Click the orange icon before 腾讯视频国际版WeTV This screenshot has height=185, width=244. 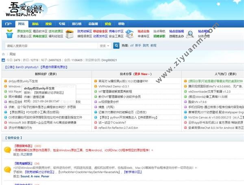(x=185, y=86)
